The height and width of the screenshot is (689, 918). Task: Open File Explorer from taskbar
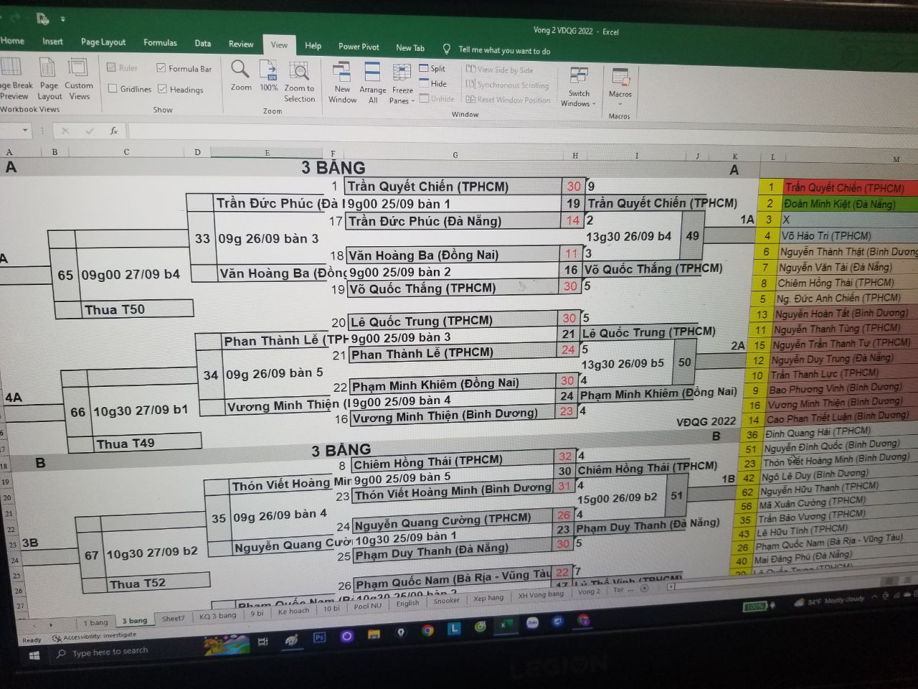coord(374,634)
